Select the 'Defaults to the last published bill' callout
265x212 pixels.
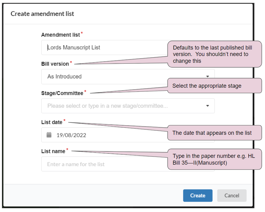(214, 54)
